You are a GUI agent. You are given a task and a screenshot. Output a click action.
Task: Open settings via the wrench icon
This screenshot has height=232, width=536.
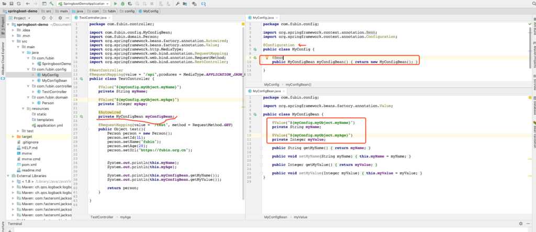tap(178, 4)
